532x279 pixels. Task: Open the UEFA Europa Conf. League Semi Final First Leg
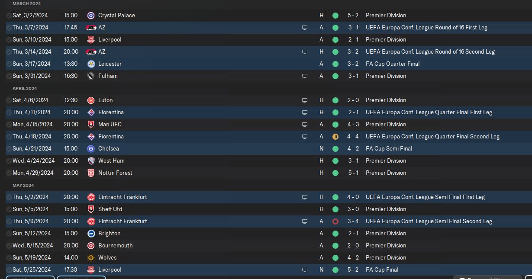(x=425, y=197)
